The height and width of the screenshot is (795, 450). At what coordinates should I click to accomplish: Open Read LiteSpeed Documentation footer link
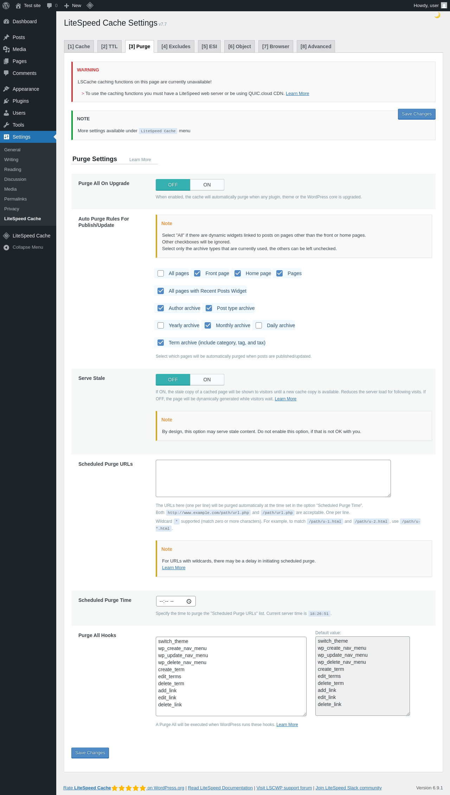pyautogui.click(x=220, y=788)
